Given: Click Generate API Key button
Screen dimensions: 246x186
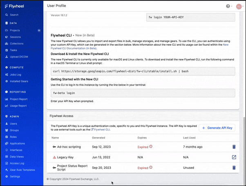Looking at the screenshot, I should [x=217, y=128].
